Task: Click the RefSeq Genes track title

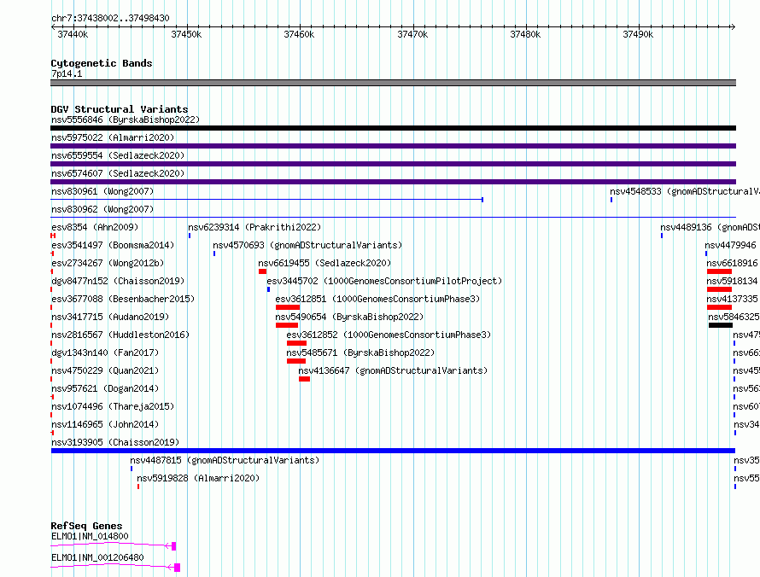Action: [87, 526]
